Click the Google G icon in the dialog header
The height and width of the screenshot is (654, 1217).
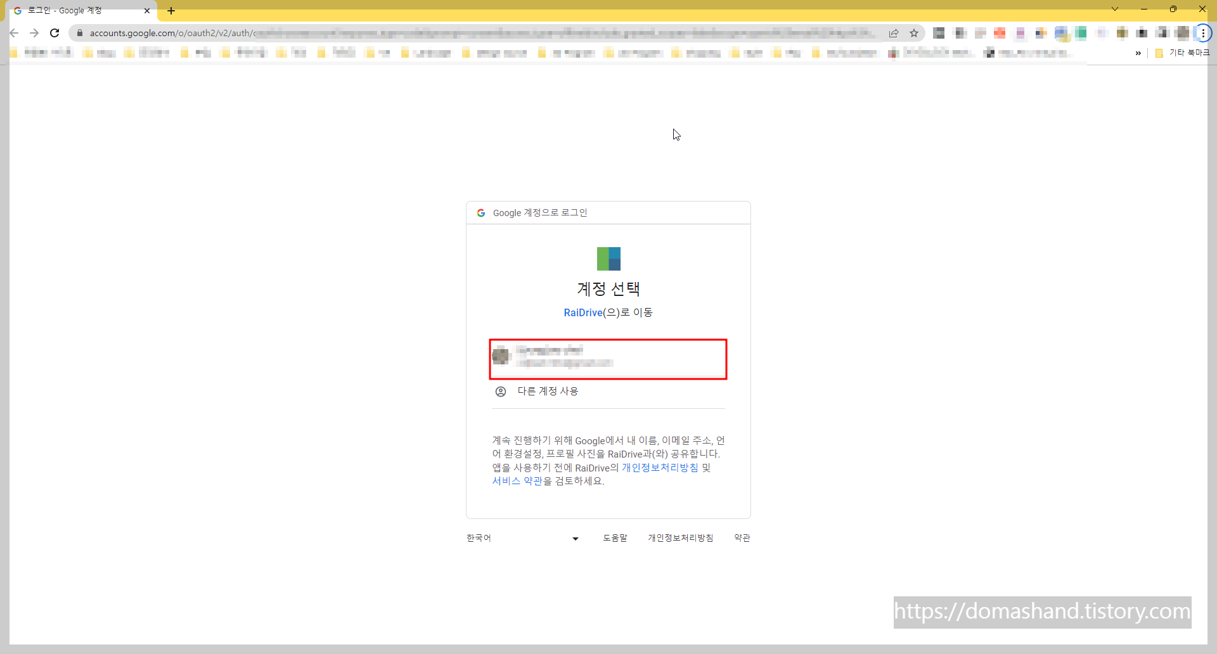point(482,212)
